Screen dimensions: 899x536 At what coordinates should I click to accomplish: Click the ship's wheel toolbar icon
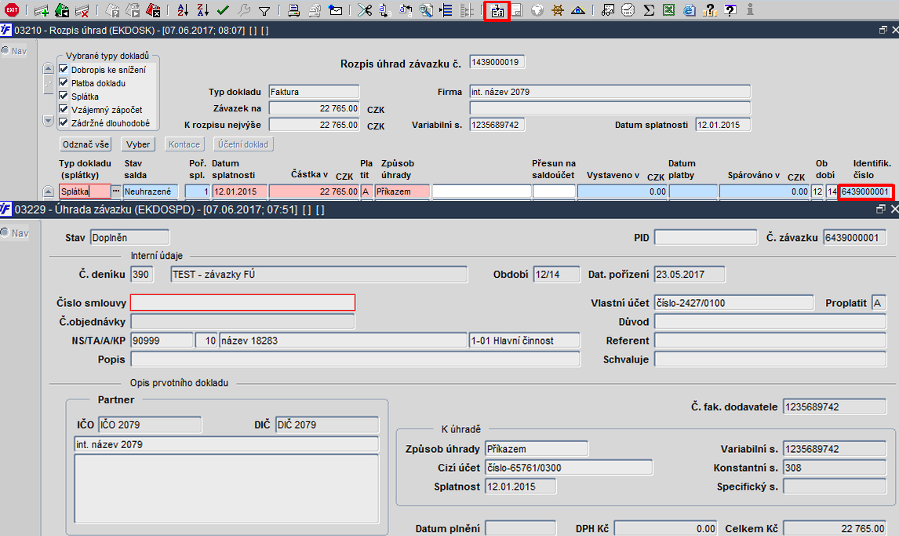click(x=557, y=9)
